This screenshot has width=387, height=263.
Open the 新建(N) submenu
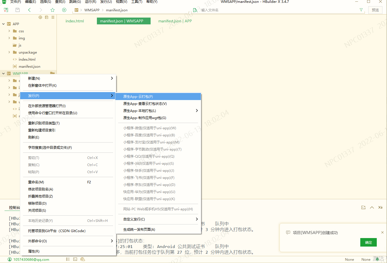click(x=68, y=79)
